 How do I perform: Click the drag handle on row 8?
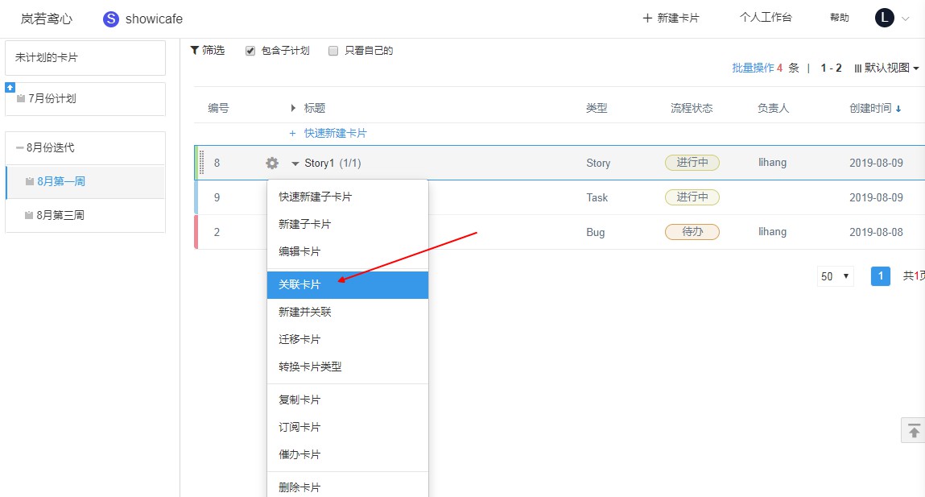point(201,163)
